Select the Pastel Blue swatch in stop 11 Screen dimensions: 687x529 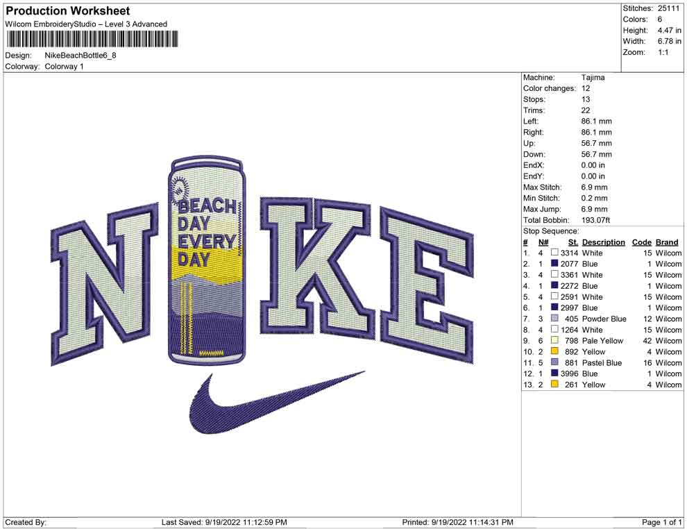pos(554,362)
